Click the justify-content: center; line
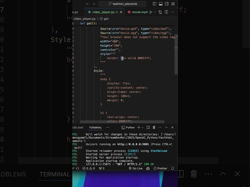The image size is (250, 187). coord(127,88)
